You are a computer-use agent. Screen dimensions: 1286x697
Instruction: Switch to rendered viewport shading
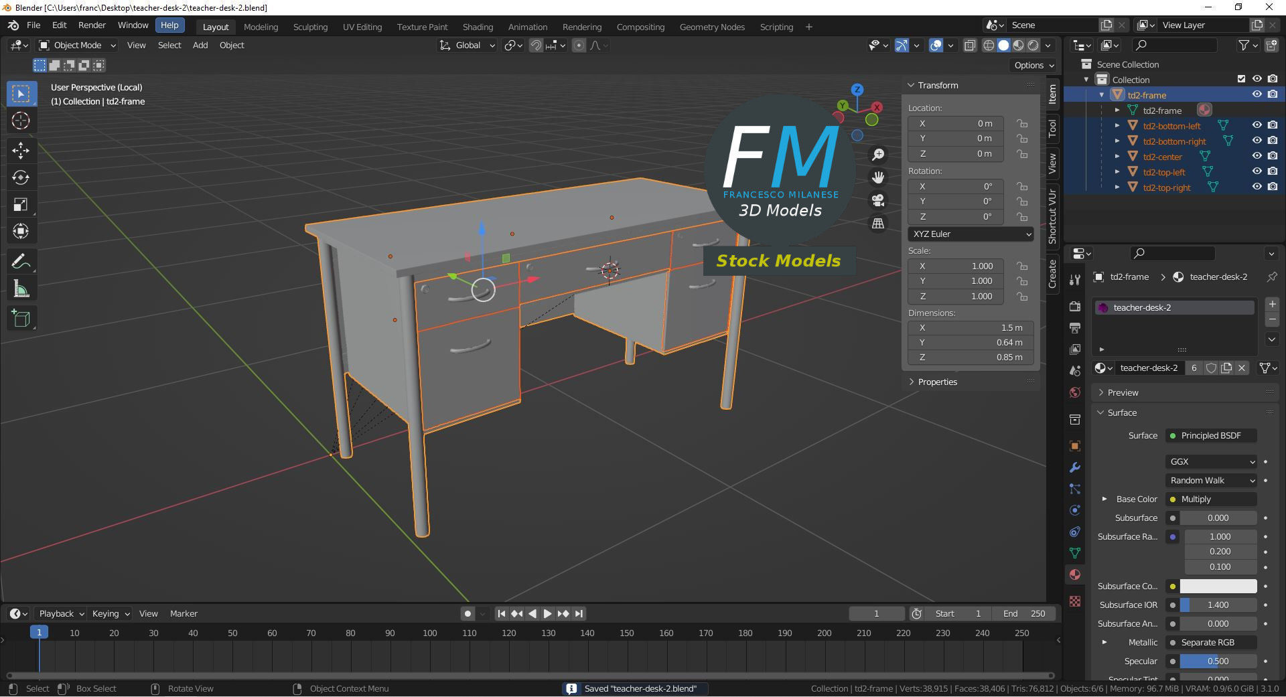(1033, 46)
